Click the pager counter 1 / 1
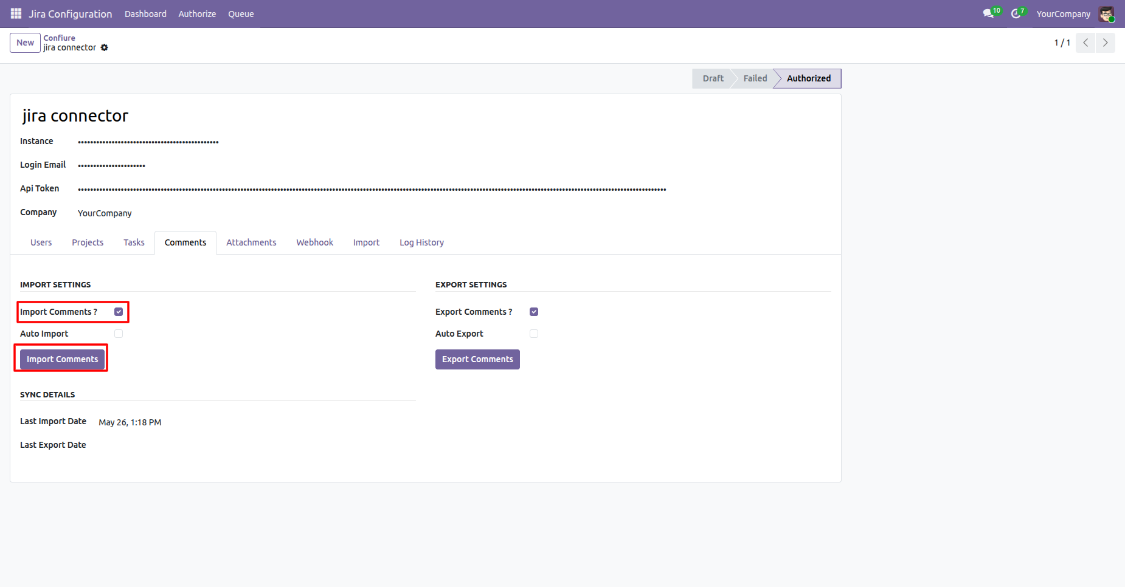1125x587 pixels. click(x=1062, y=43)
